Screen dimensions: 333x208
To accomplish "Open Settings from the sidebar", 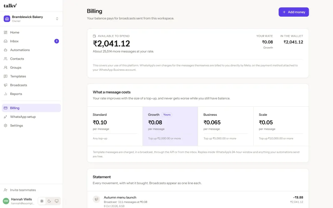I will click(31, 125).
